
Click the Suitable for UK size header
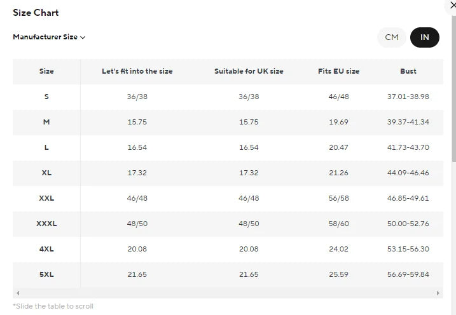pos(249,71)
